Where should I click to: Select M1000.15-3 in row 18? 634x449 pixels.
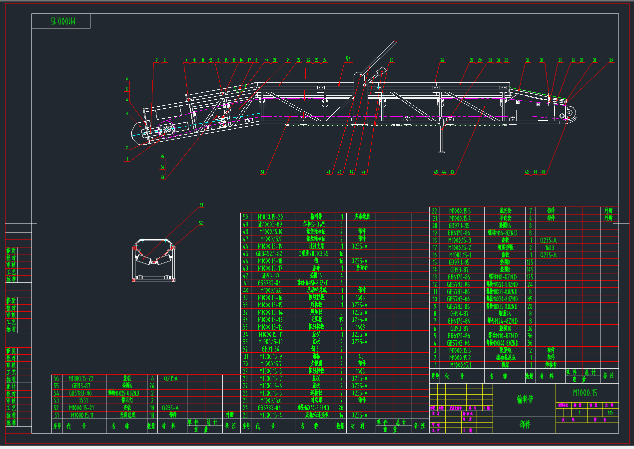460,240
